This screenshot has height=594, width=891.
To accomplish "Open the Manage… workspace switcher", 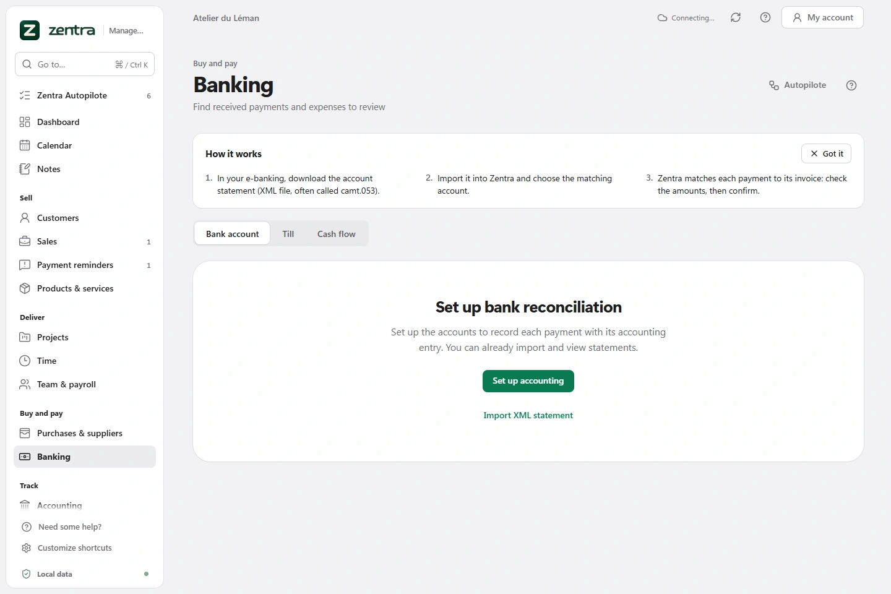I will pyautogui.click(x=126, y=30).
